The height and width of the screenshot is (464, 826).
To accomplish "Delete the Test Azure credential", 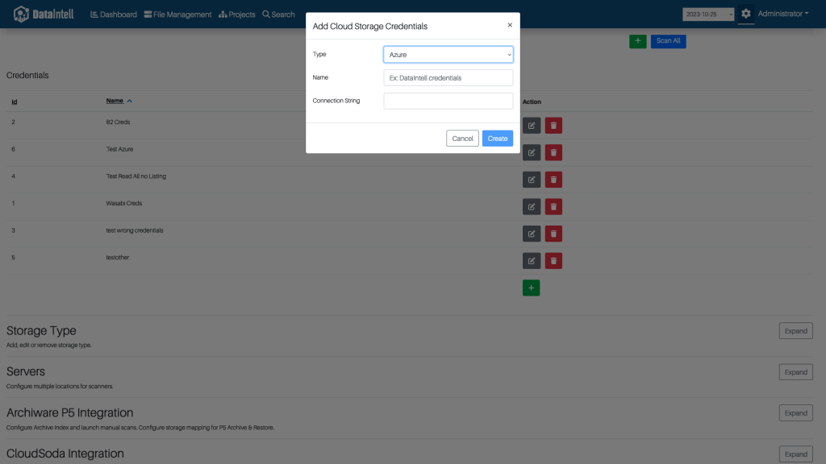I will tap(553, 152).
